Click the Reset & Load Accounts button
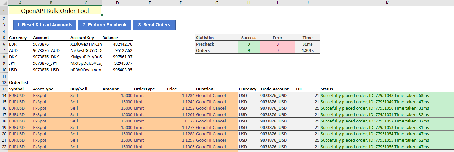 (x=45, y=25)
